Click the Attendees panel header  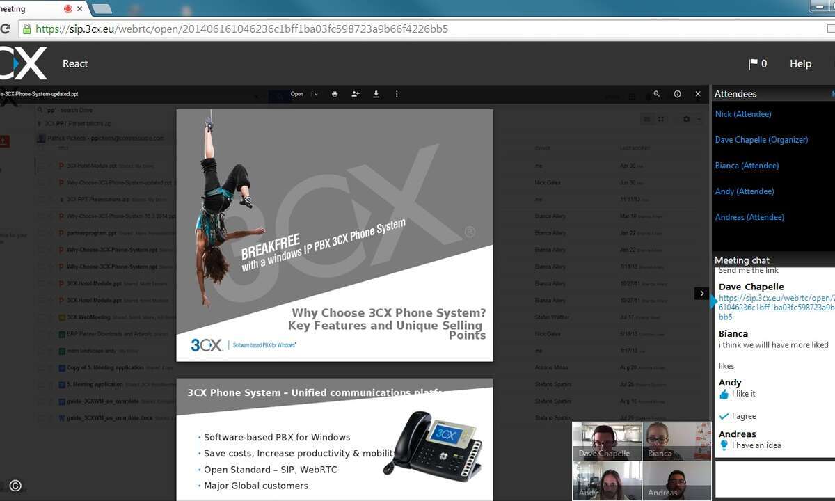pos(735,94)
